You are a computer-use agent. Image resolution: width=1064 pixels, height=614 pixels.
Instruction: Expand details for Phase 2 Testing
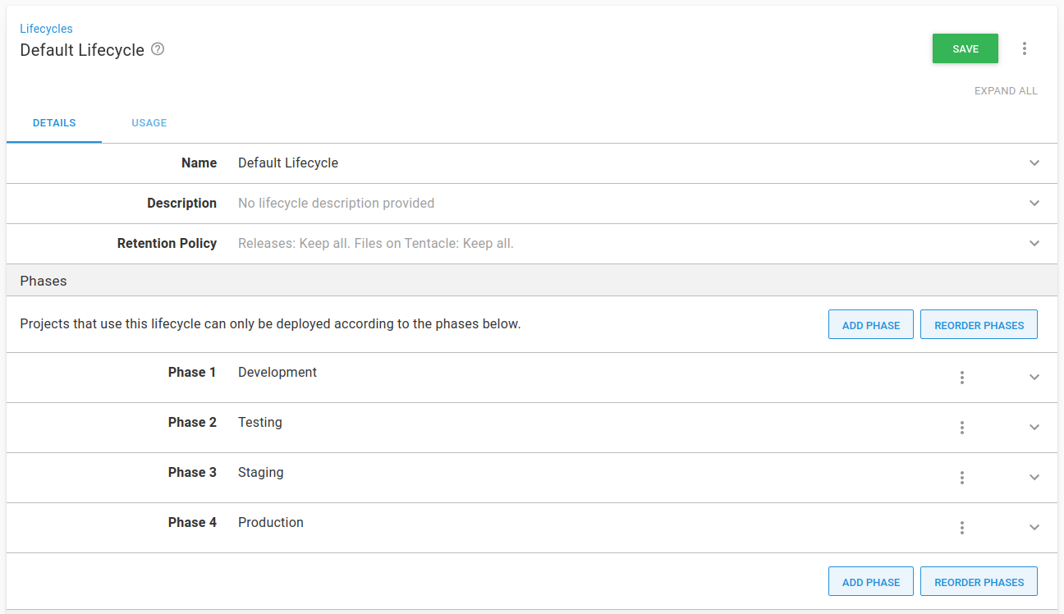pyautogui.click(x=1034, y=427)
